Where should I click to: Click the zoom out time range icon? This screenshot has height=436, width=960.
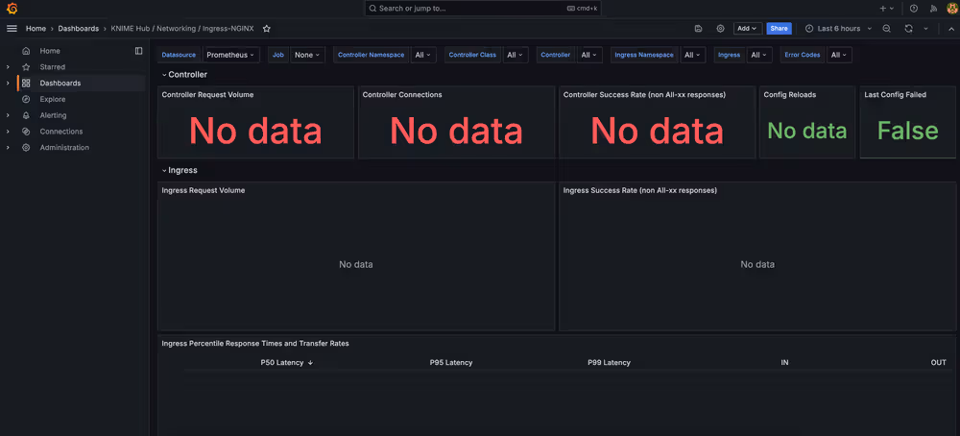886,29
